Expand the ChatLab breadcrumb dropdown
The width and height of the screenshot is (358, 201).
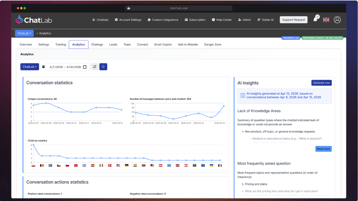click(24, 33)
